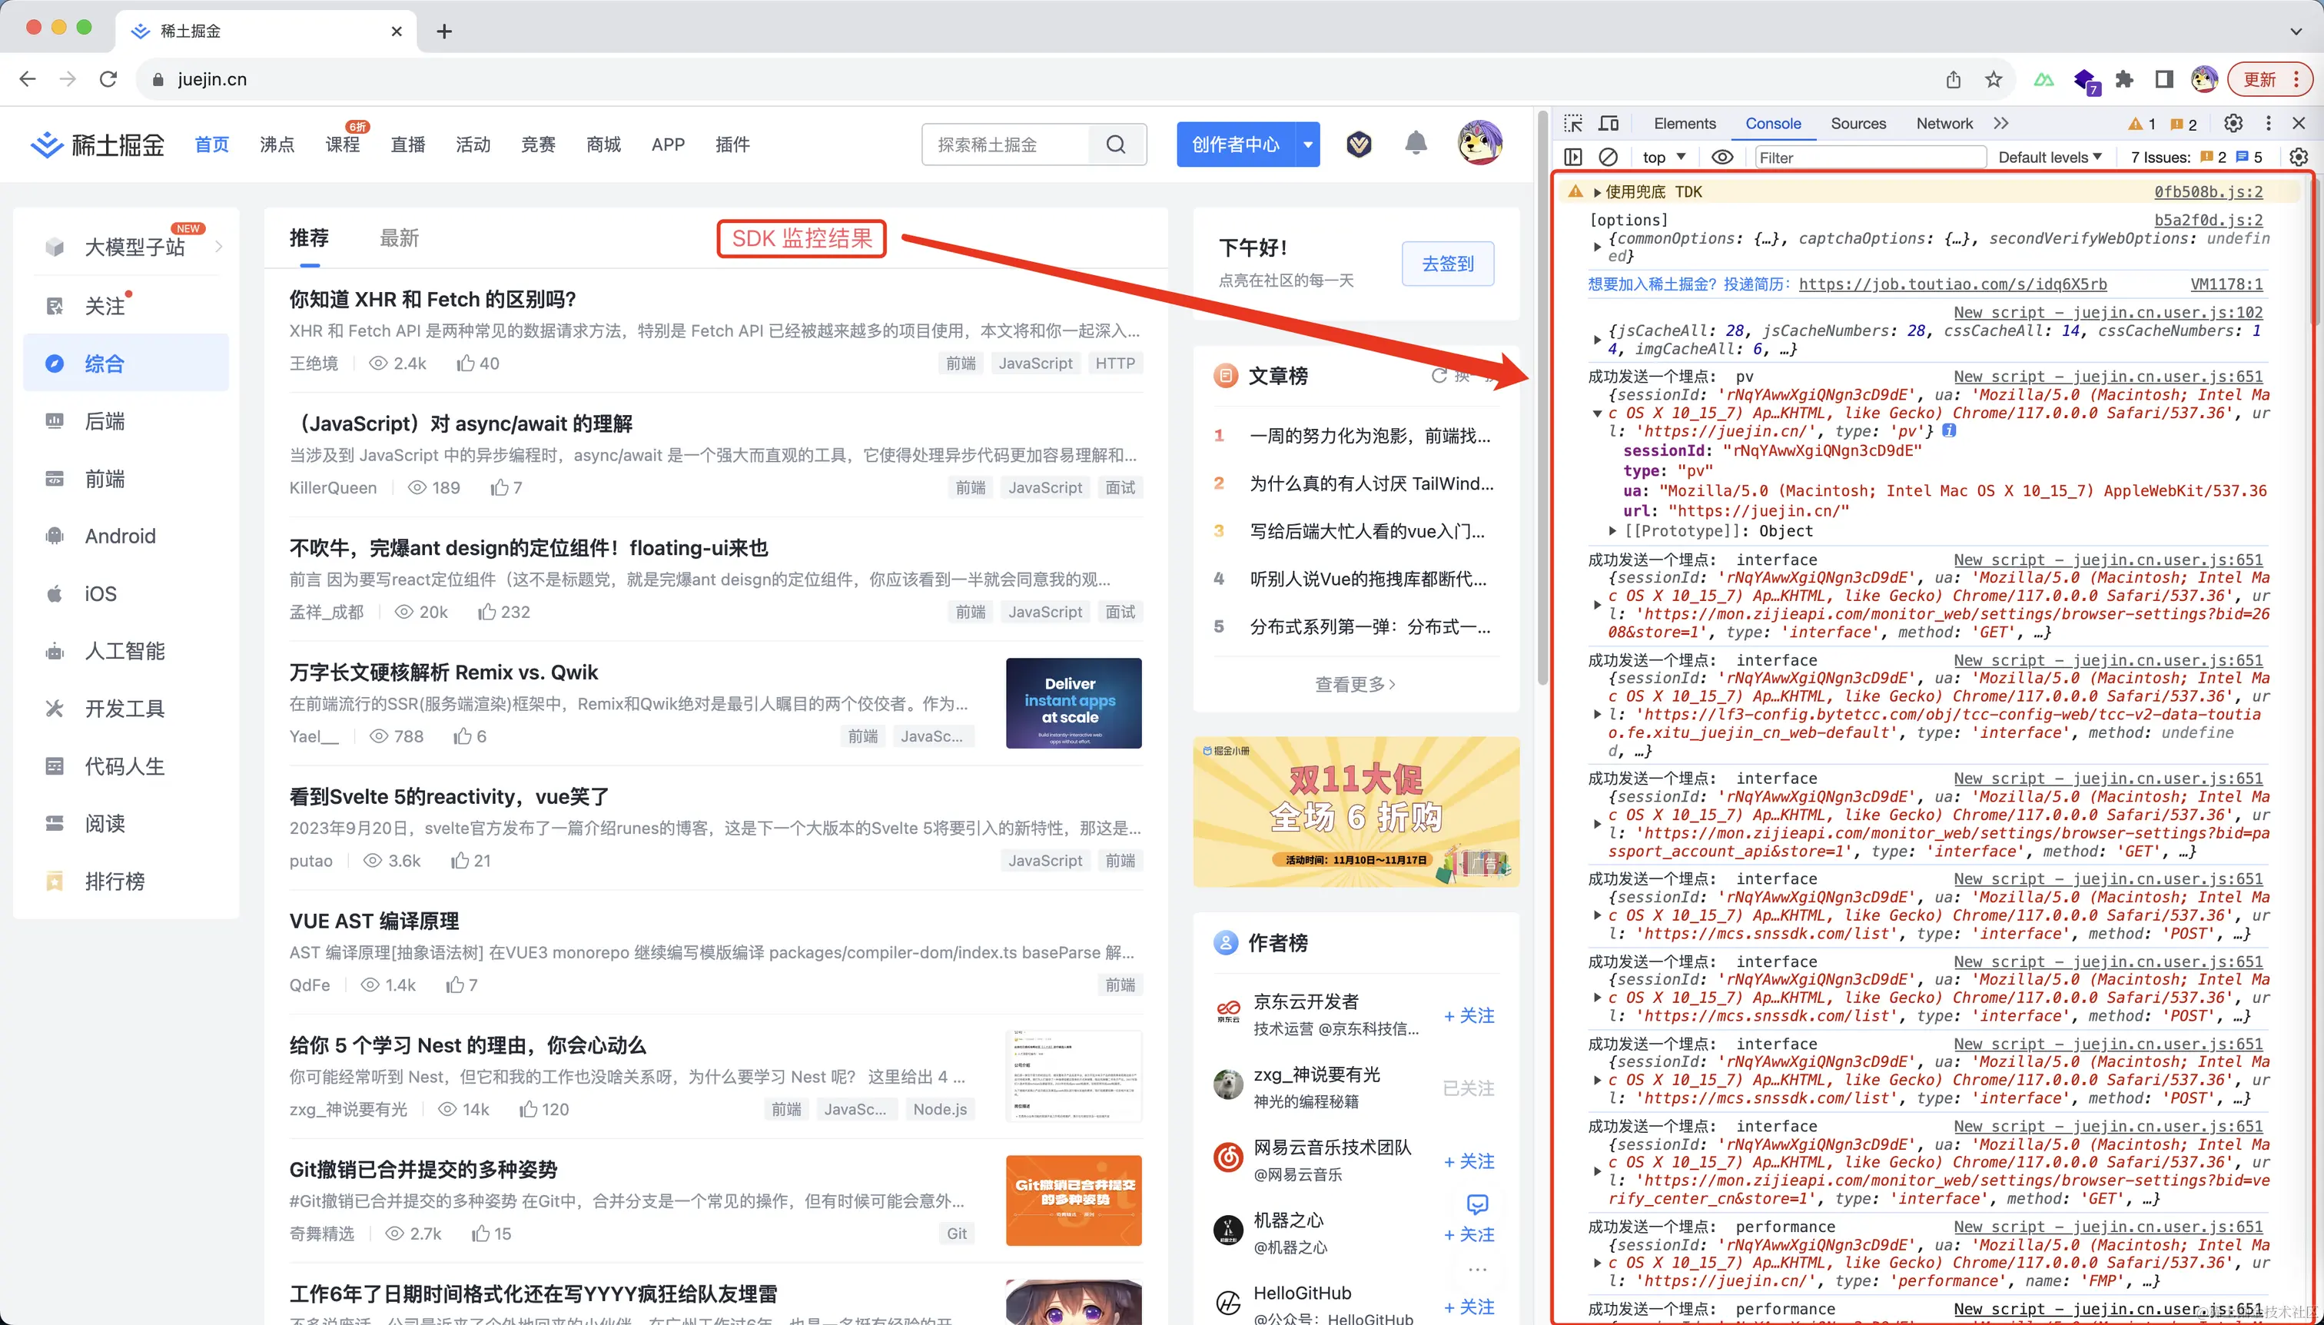Screen dimensions: 2324x1325
Task: Activate DevTools inspect element picker
Action: point(1573,123)
